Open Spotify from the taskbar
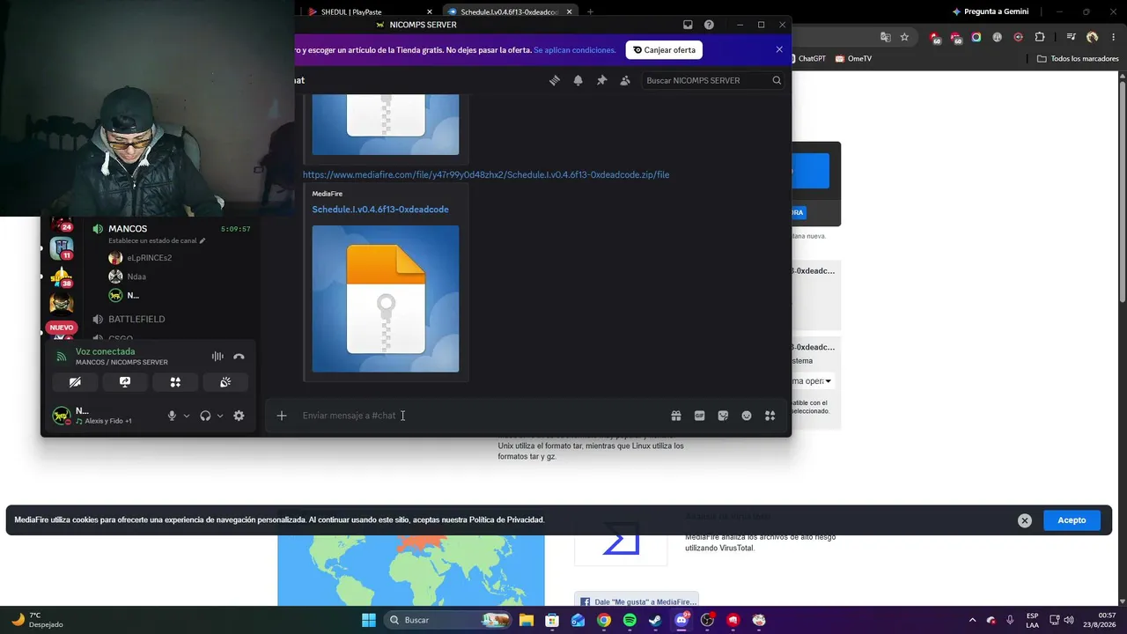The height and width of the screenshot is (634, 1127). [630, 620]
